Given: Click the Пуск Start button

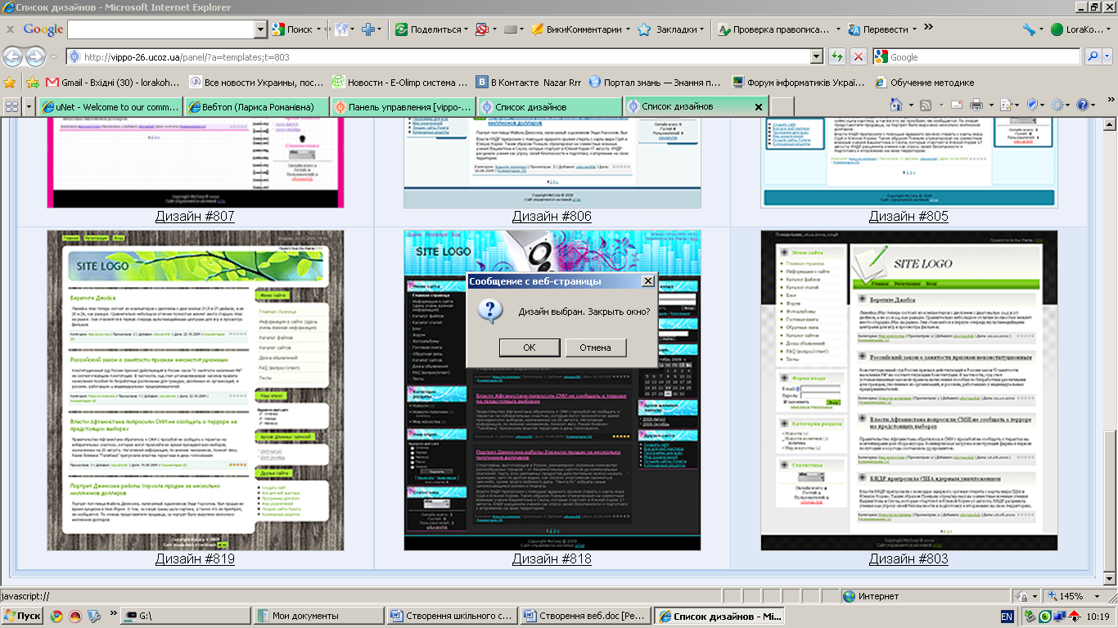Looking at the screenshot, I should coord(22,616).
